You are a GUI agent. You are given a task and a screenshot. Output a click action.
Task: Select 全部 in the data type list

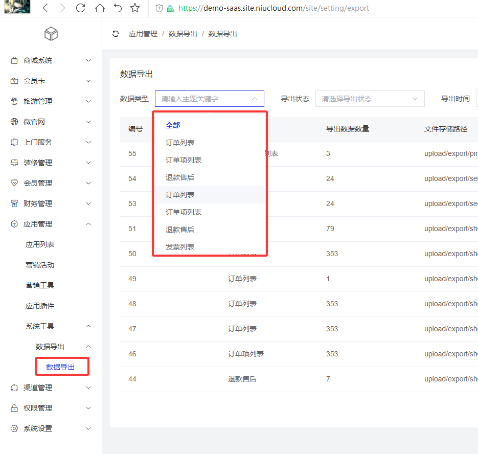click(x=173, y=125)
